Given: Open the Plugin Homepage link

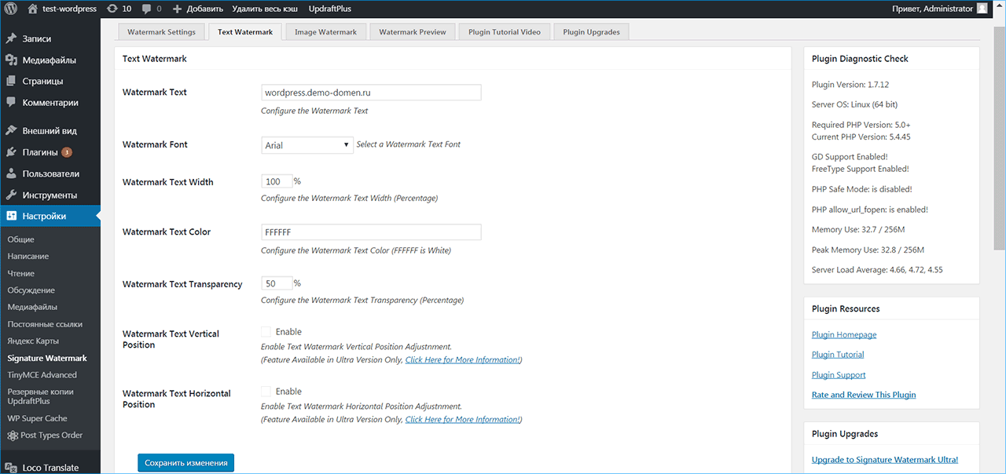Looking at the screenshot, I should pos(843,334).
